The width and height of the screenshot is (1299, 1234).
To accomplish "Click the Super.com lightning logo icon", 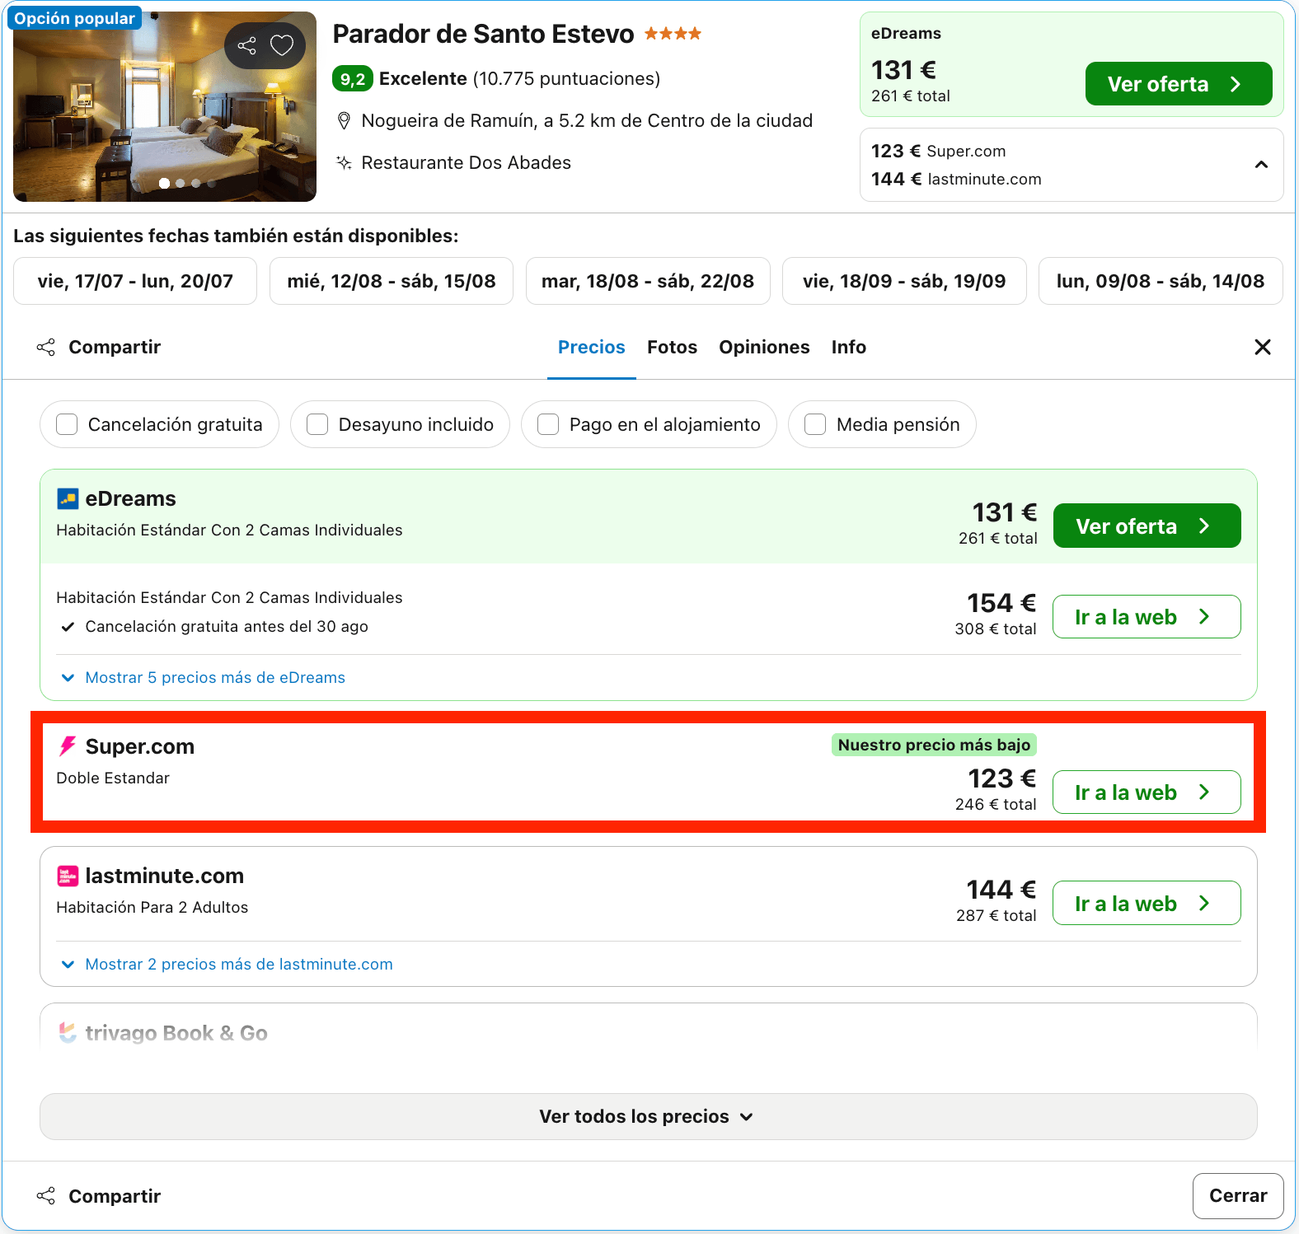I will pos(68,746).
